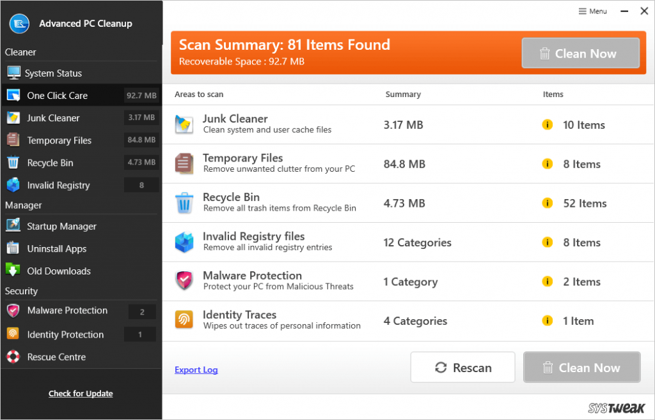Click the Junk Cleaner title in scan list

235,119
